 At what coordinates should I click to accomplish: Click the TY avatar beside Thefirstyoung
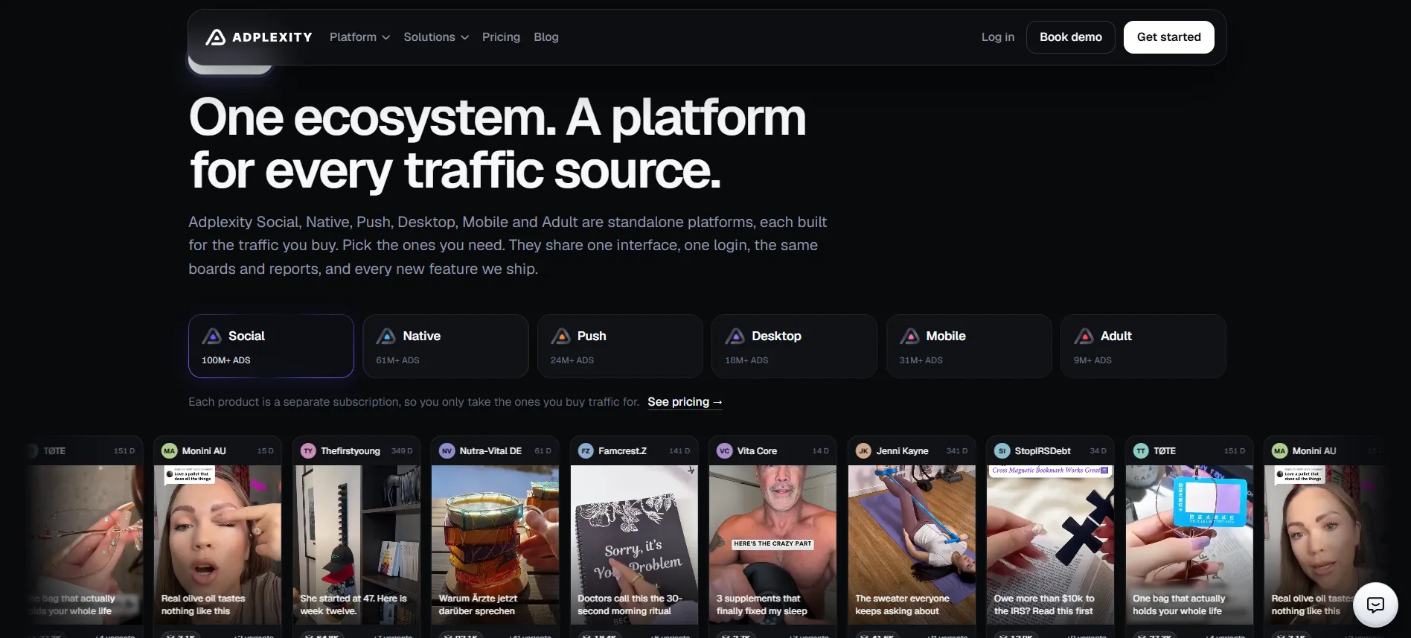pyautogui.click(x=308, y=451)
